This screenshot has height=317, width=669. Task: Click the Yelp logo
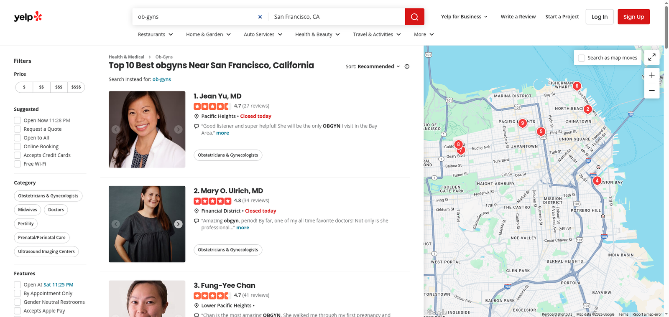coord(28,17)
